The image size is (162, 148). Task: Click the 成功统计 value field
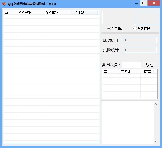pyautogui.click(x=140, y=40)
